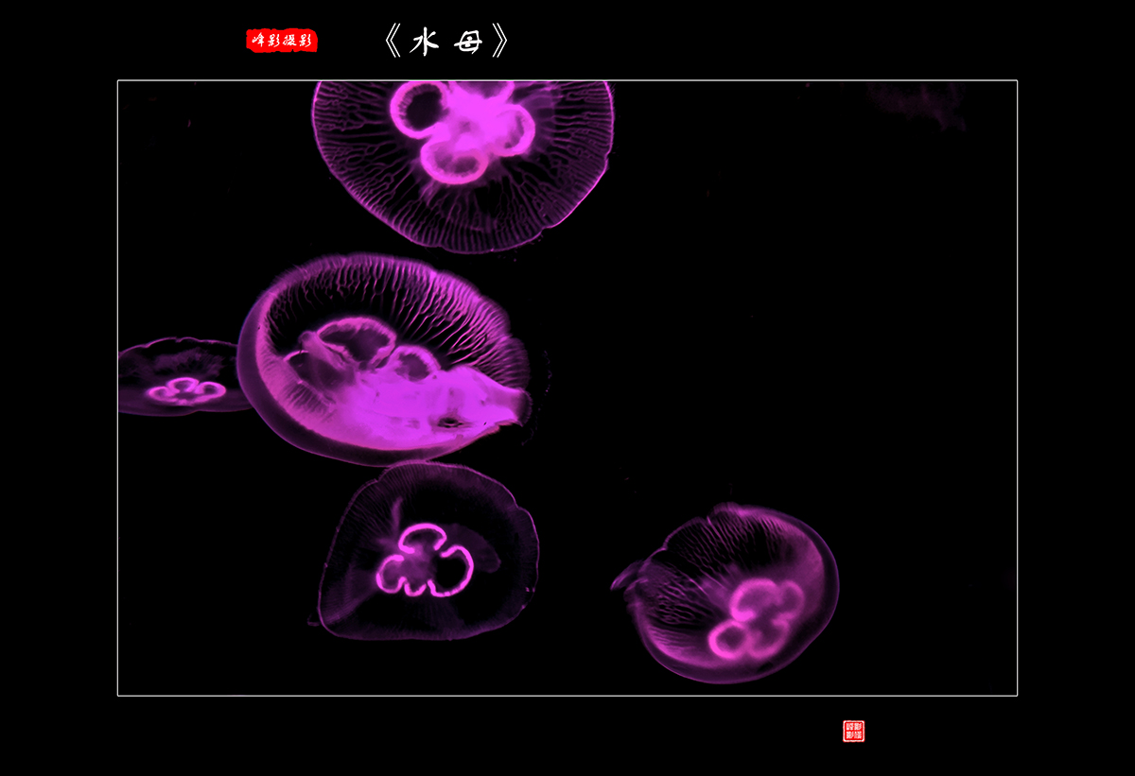The height and width of the screenshot is (776, 1135).
Task: Click the black background area below the photo
Action: (378, 737)
